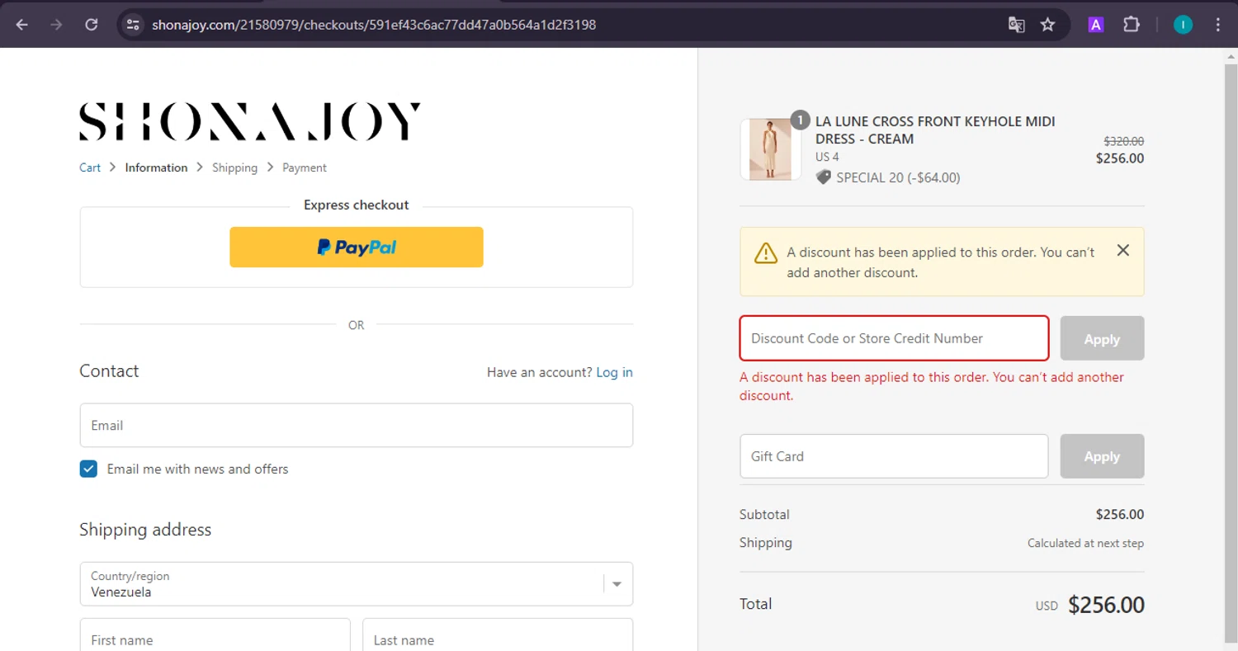Viewport: 1238px width, 651px height.
Task: Click the browser forward arrow
Action: click(56, 25)
